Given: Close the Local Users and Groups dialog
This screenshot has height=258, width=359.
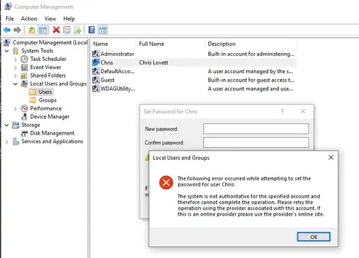Looking at the screenshot, I should [331, 157].
